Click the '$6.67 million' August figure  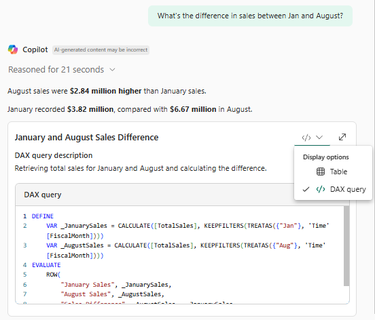point(193,110)
